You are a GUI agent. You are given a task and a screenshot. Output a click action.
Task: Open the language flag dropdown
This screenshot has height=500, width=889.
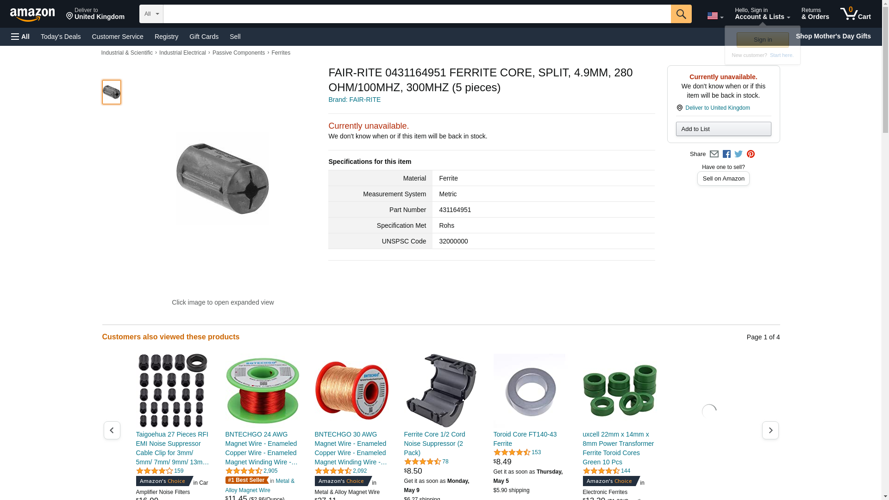point(715,16)
